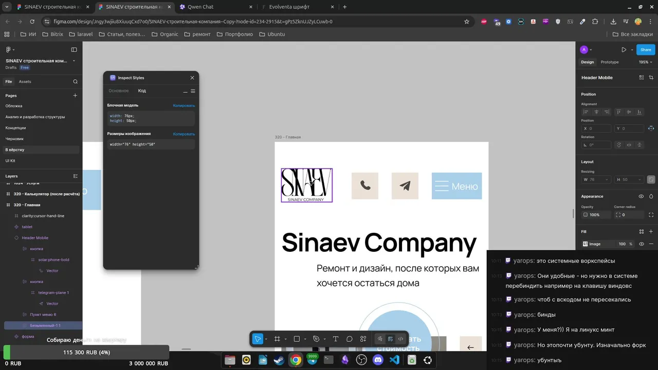Screen dimensions: 658x370
Task: Select the Text tool
Action: click(x=336, y=339)
